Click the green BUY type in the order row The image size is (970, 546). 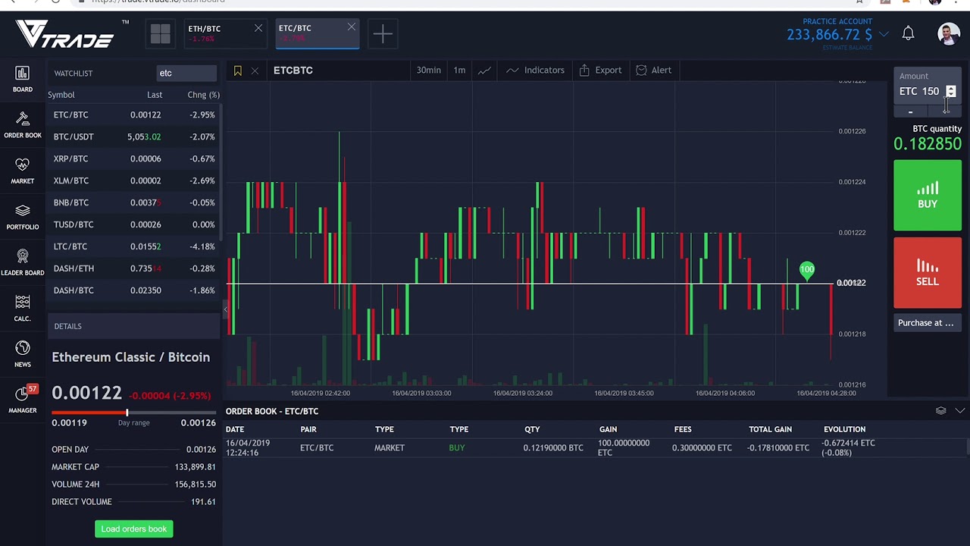click(x=456, y=448)
